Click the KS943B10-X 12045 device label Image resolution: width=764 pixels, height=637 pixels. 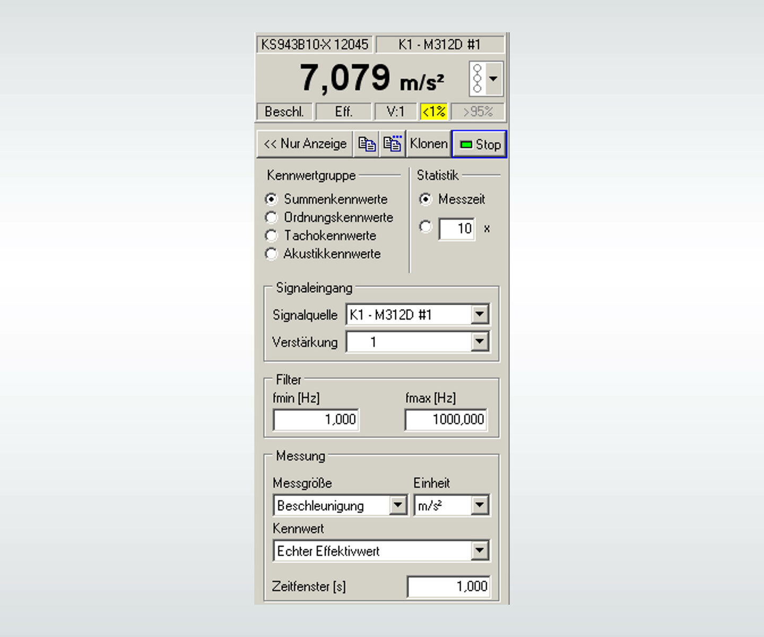(315, 45)
